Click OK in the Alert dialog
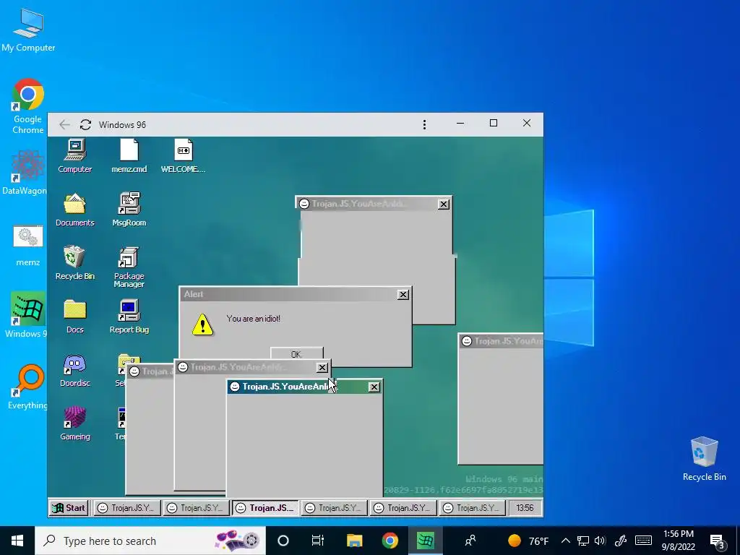 [296, 354]
